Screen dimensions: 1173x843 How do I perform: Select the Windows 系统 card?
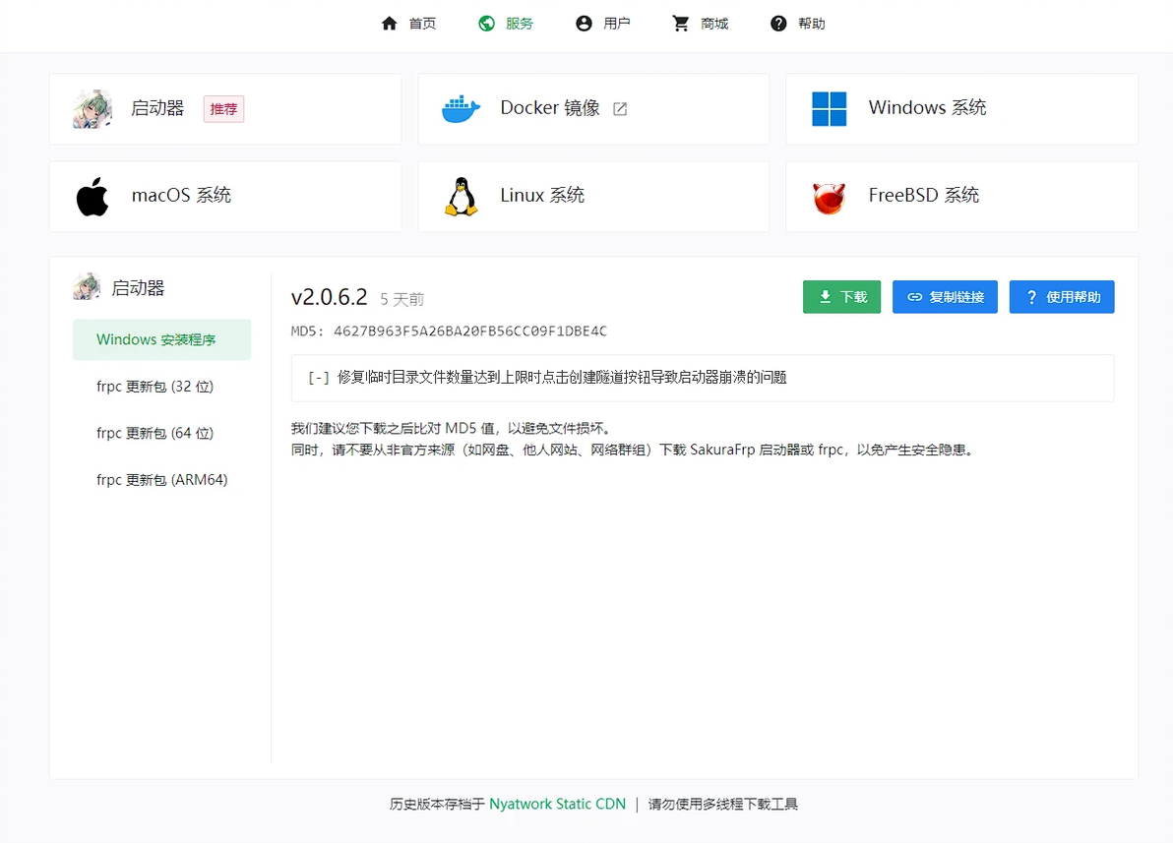click(962, 109)
